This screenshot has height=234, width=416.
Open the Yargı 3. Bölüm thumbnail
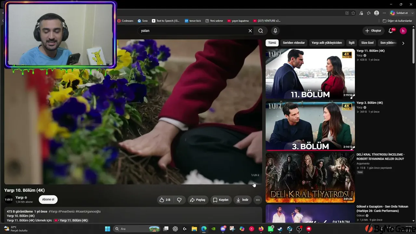tap(310, 126)
